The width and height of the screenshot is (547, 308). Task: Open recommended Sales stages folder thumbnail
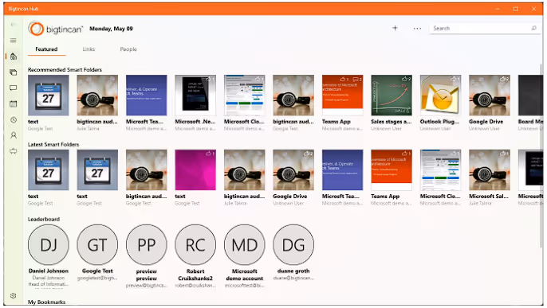[x=392, y=96]
